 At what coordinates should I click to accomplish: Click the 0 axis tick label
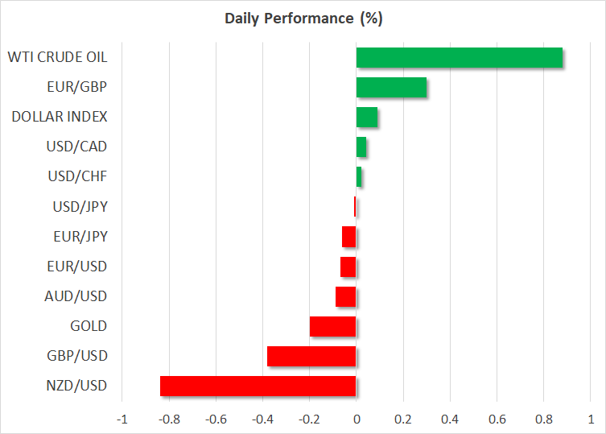coord(356,420)
